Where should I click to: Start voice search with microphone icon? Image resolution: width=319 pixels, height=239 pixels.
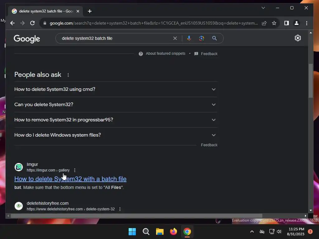pyautogui.click(x=189, y=38)
